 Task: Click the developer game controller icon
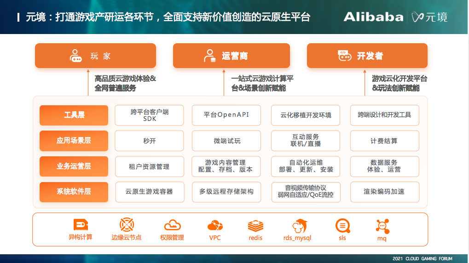tap(344, 56)
